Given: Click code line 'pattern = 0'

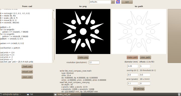Looking at the screenshot, I should 5,27.
